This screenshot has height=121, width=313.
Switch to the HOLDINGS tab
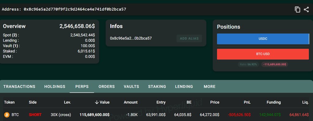point(55,87)
